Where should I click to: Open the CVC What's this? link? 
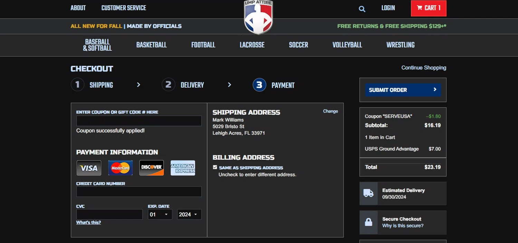88,223
